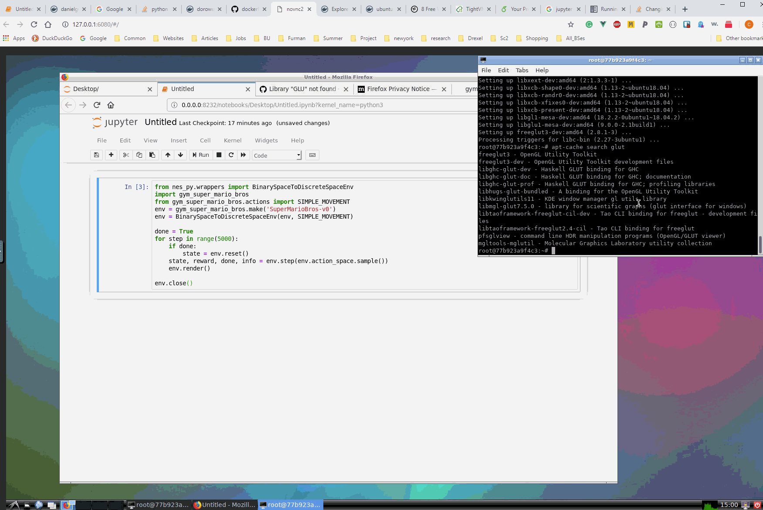Switch to the TightVNC Chrome tab
This screenshot has height=510, width=763.
[x=473, y=9]
